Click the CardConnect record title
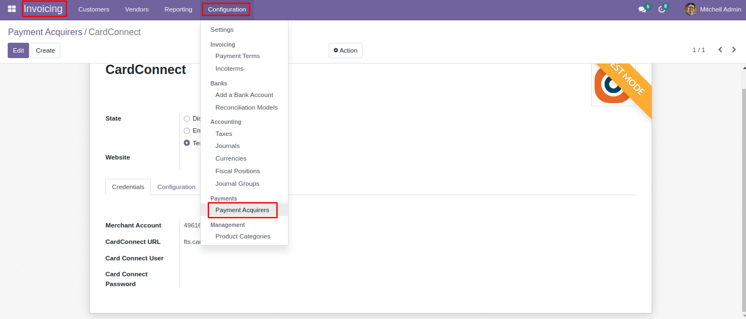Viewport: 746px width, 319px height. [x=145, y=70]
